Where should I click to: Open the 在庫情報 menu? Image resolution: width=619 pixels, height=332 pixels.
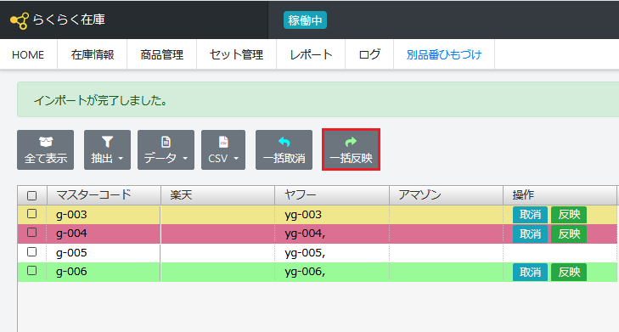point(93,54)
